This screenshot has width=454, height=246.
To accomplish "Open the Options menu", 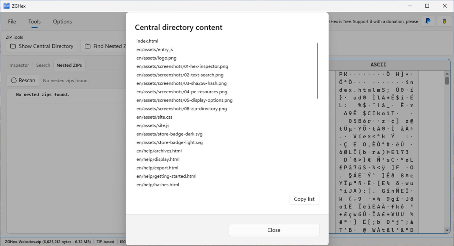I will coord(62,22).
